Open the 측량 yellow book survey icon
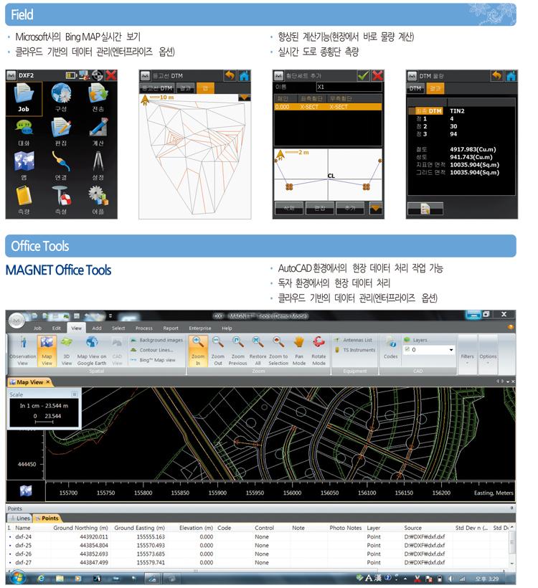 (24, 195)
